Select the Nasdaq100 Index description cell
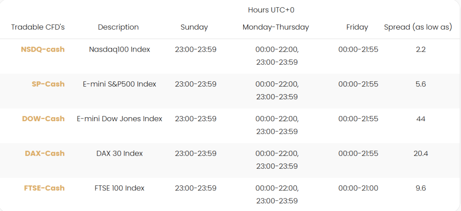Screen dimensions: 461x211 coord(119,49)
